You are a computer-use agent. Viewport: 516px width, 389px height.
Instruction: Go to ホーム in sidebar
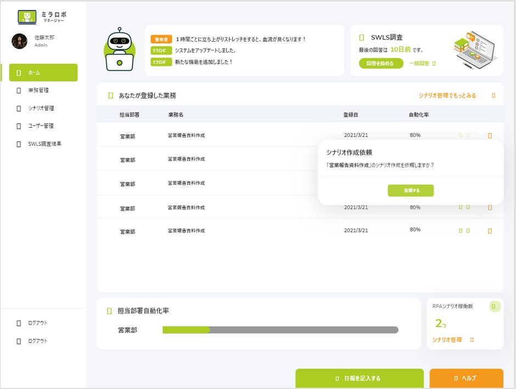coord(43,73)
